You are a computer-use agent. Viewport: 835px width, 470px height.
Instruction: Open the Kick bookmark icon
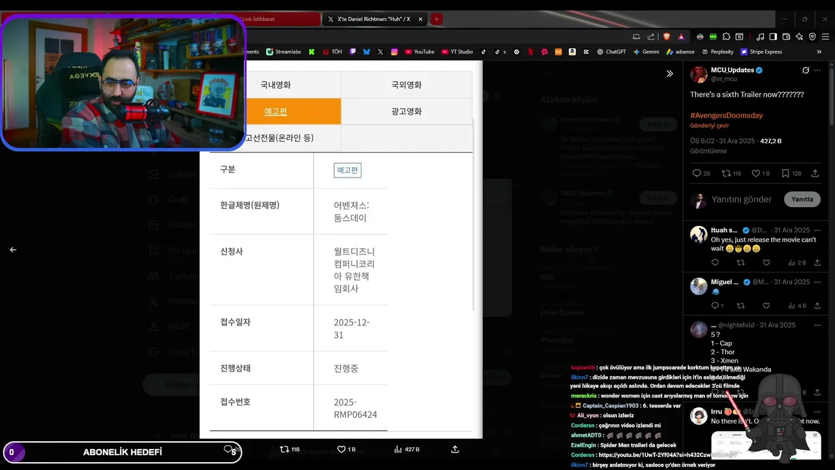(312, 52)
